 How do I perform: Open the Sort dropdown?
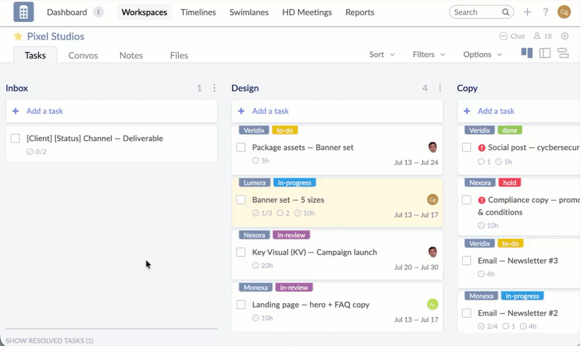click(x=382, y=54)
